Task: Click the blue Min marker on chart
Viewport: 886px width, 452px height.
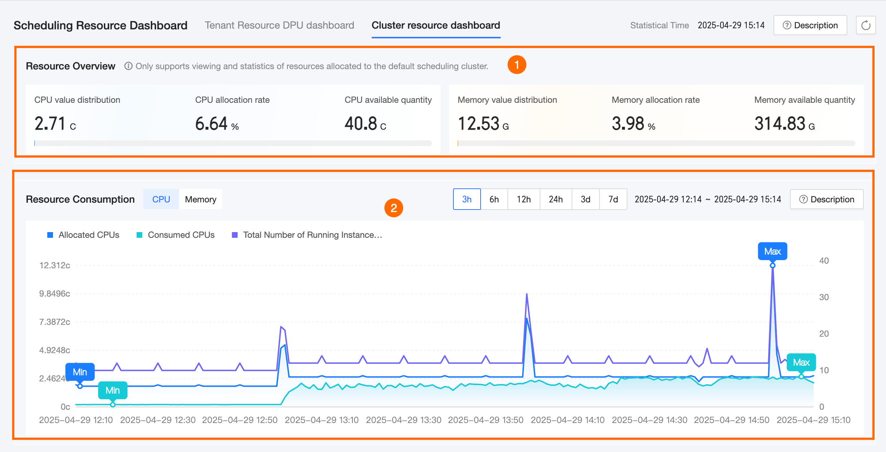Action: [x=80, y=372]
